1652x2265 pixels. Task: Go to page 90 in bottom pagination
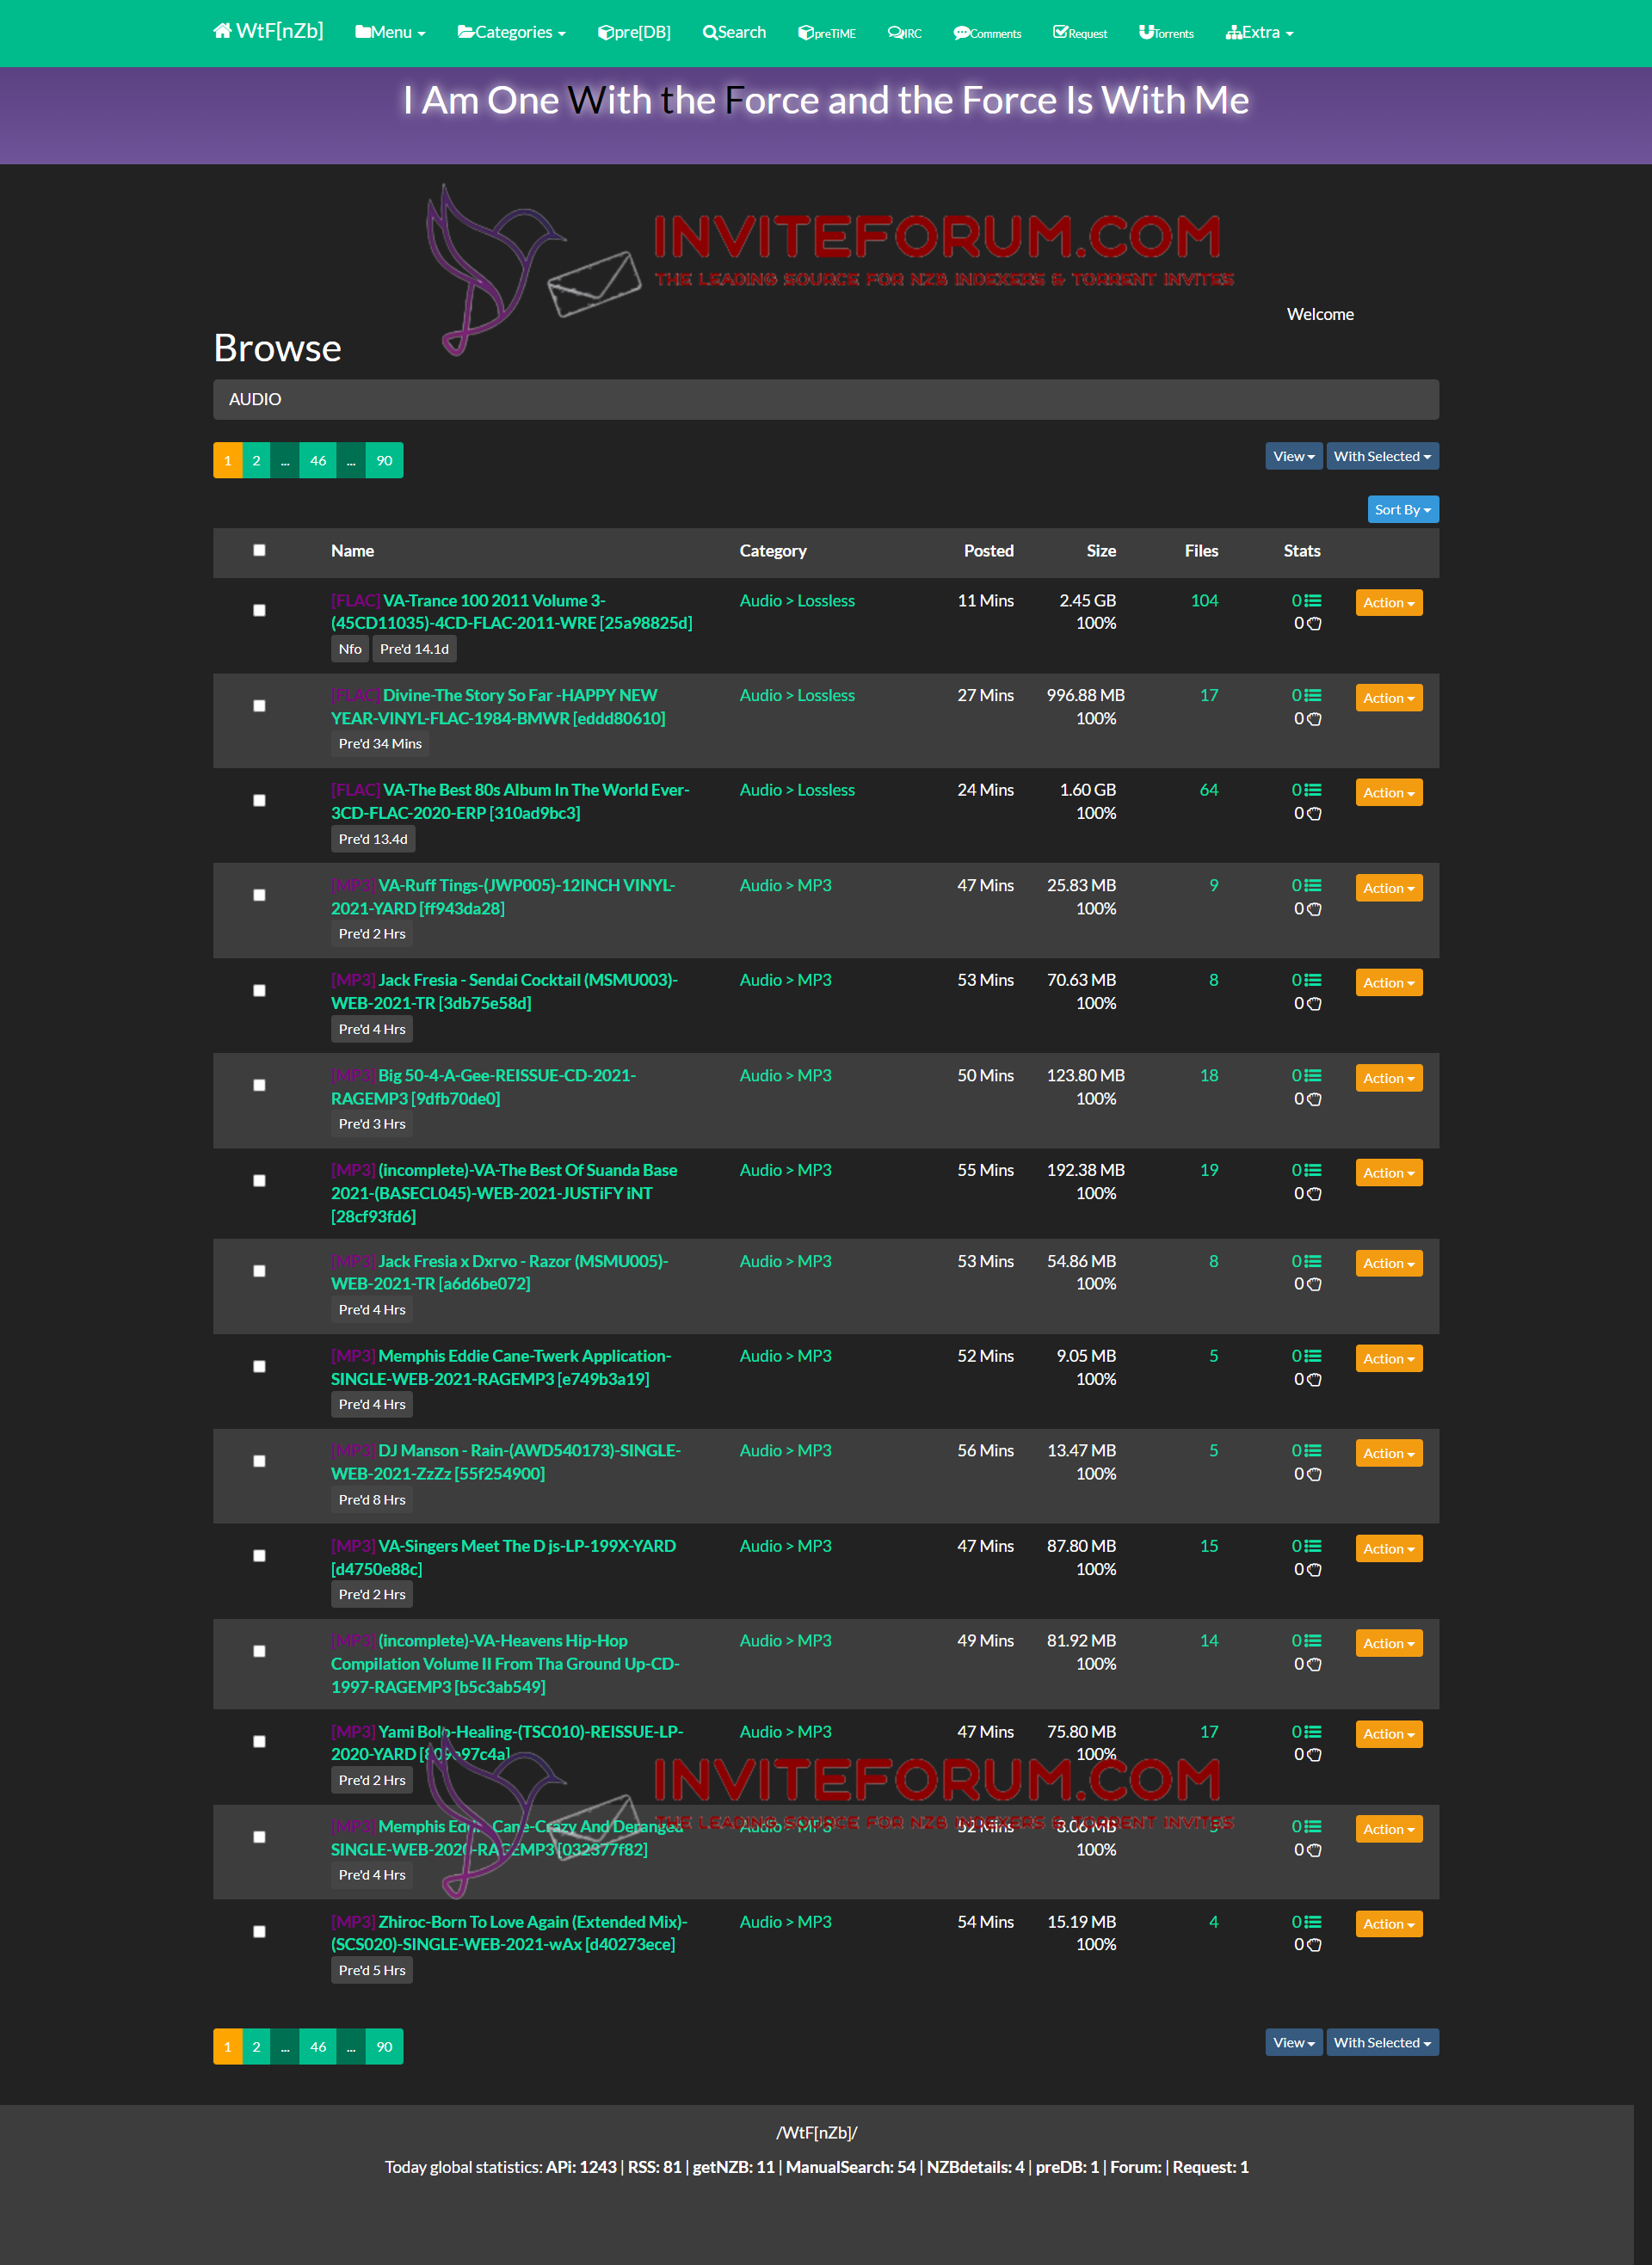pyautogui.click(x=384, y=2047)
